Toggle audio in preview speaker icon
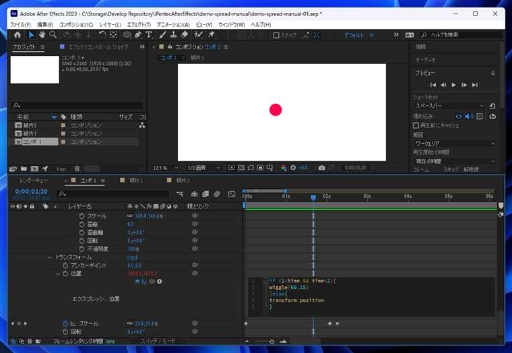The height and width of the screenshot is (353, 512). [470, 117]
